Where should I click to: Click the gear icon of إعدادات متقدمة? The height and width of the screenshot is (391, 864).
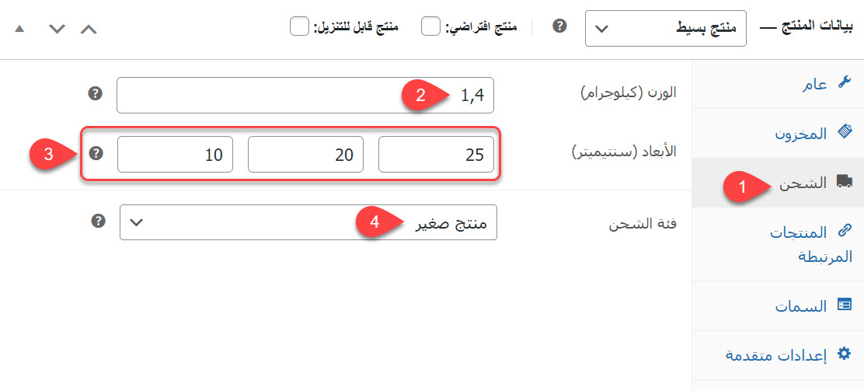[x=844, y=354]
